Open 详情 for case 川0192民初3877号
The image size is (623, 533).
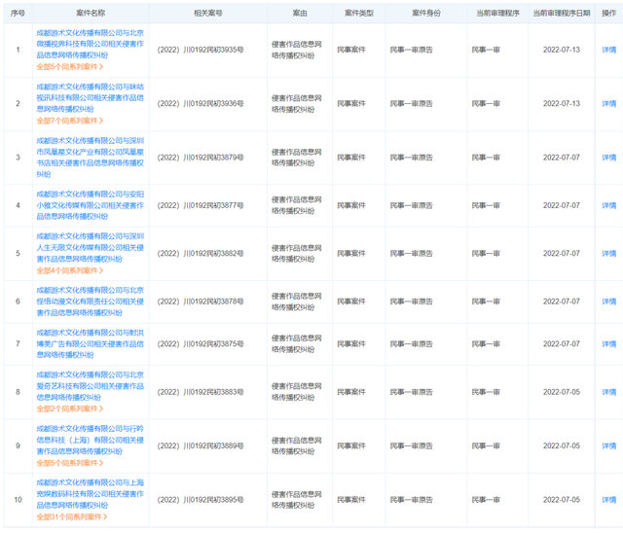tap(608, 205)
